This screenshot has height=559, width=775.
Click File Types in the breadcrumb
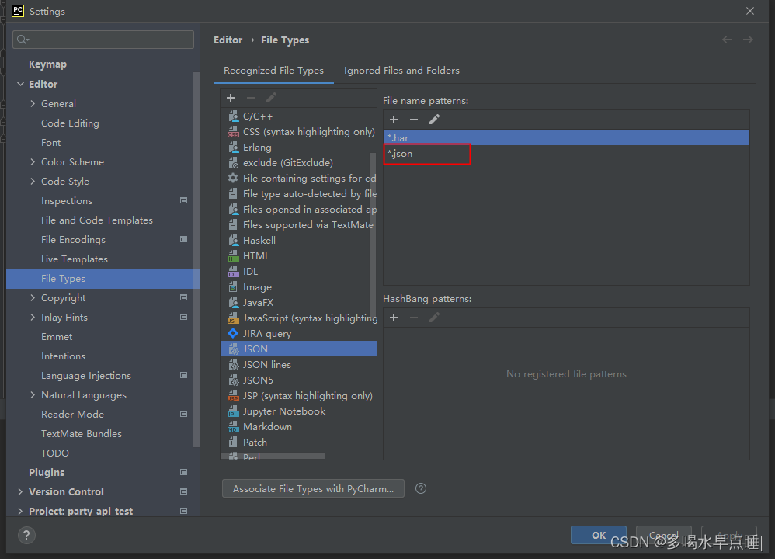click(x=284, y=40)
